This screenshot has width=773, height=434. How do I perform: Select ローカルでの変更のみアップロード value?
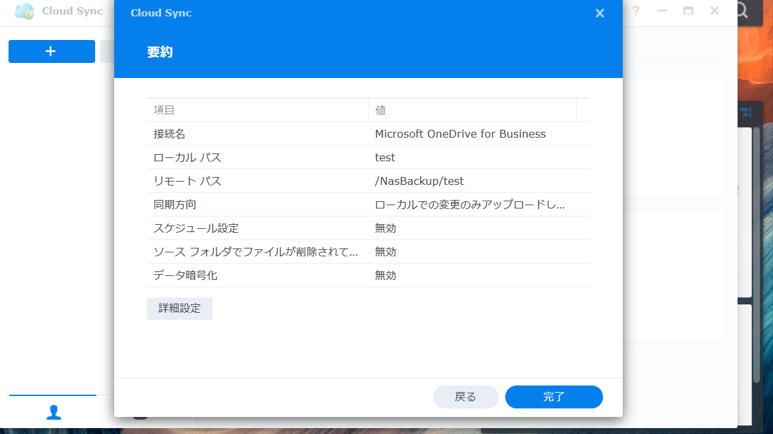click(x=470, y=205)
